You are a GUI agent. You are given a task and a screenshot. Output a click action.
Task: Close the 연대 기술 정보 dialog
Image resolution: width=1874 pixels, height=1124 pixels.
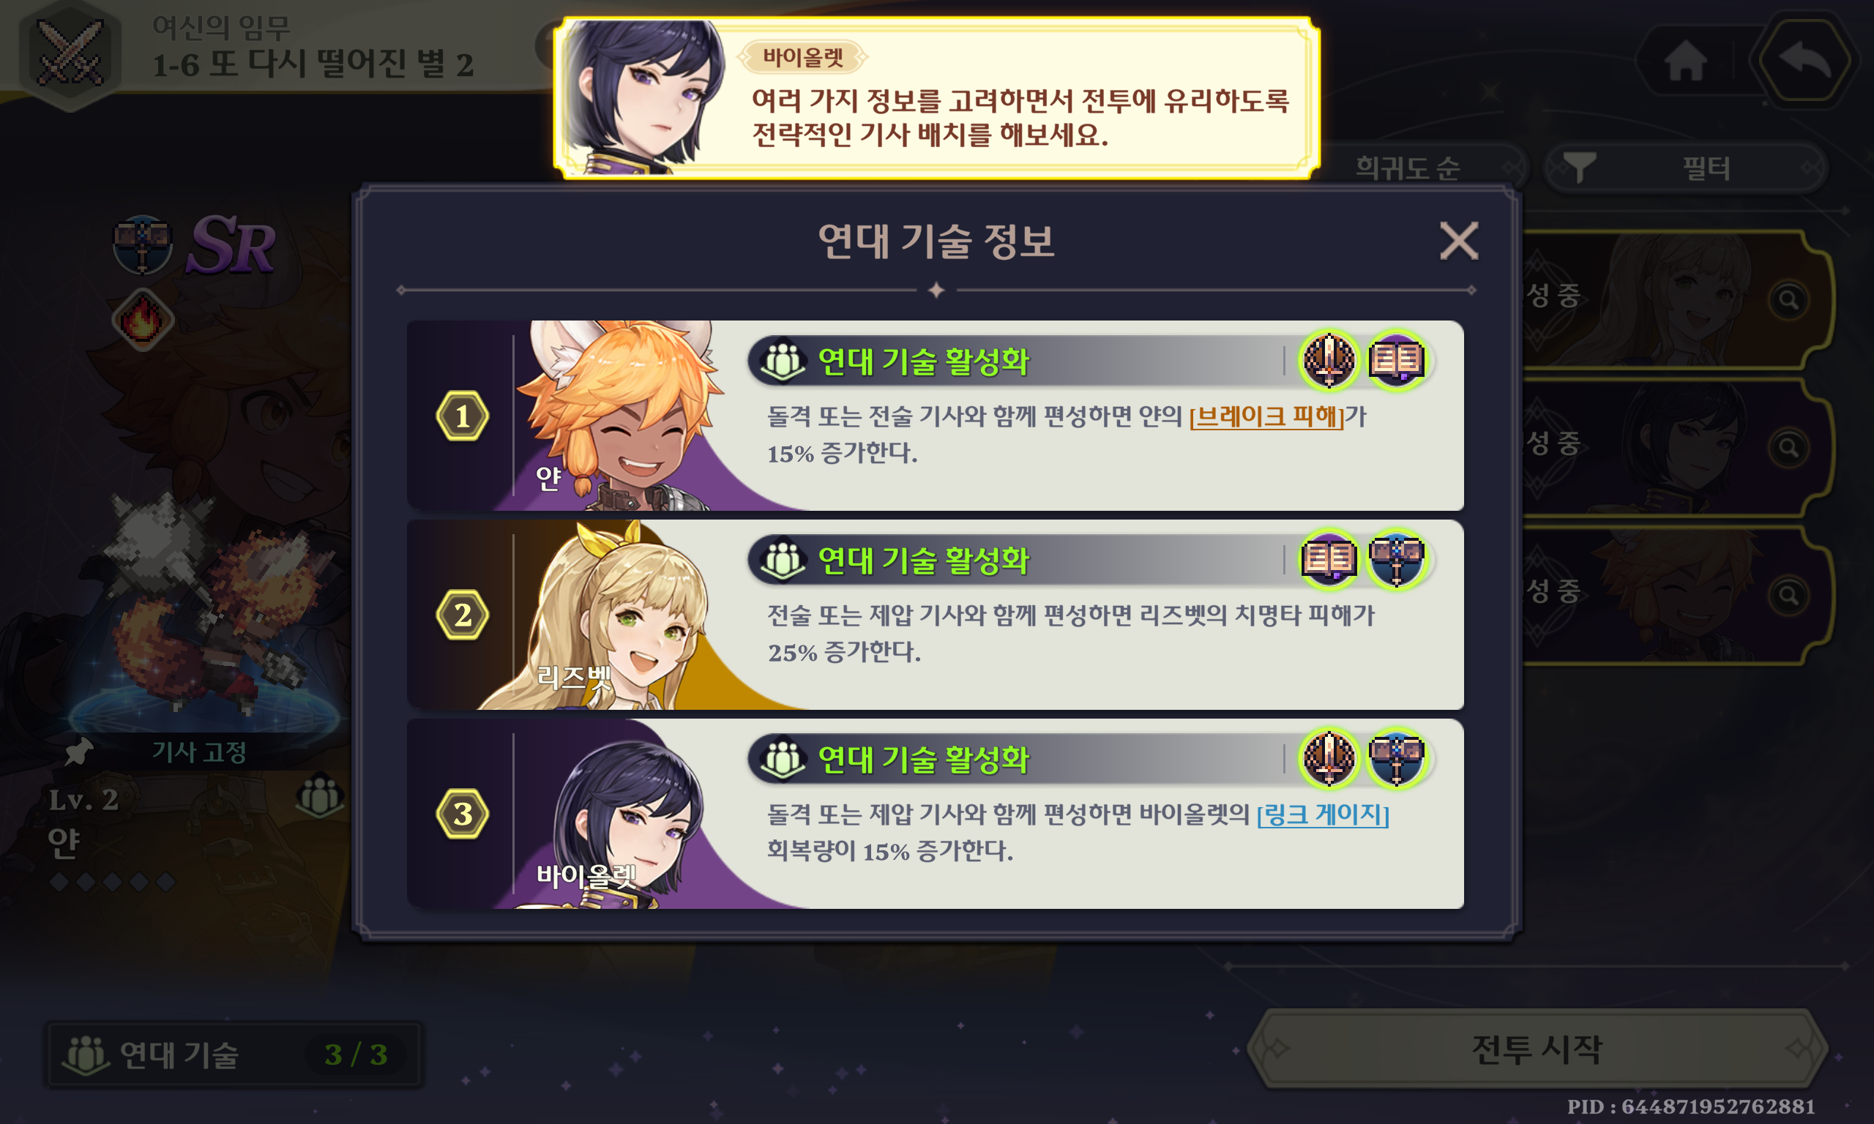tap(1458, 241)
